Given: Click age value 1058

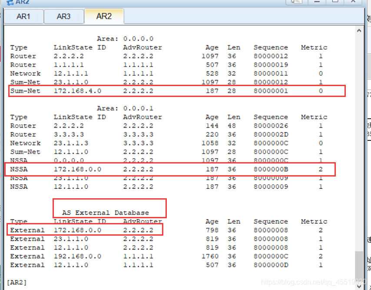Looking at the screenshot, I should pyautogui.click(x=210, y=143).
